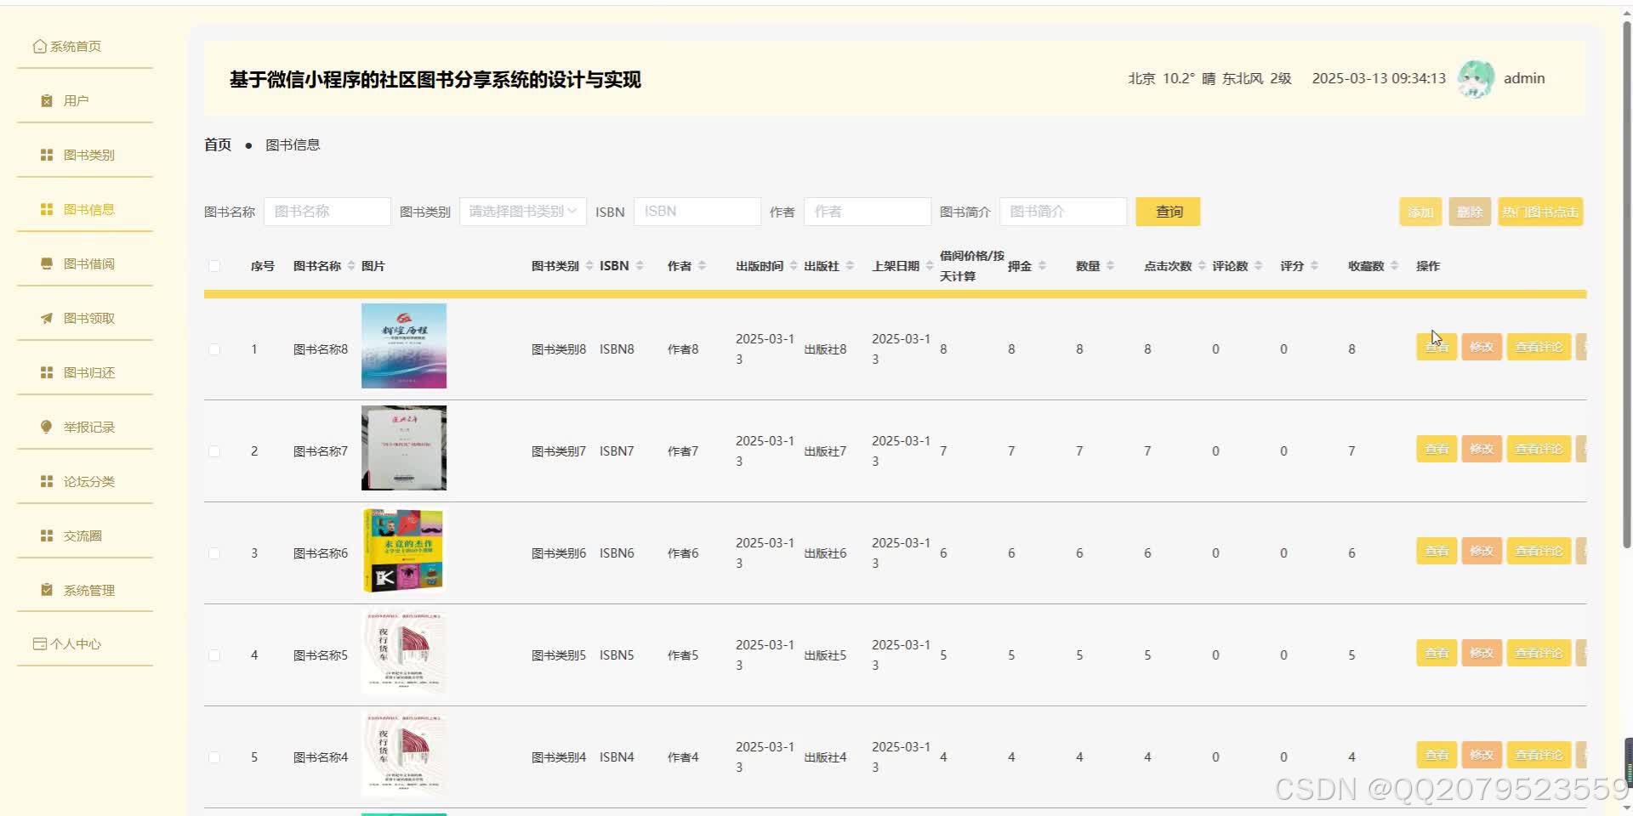Click 热门图书点击 statistics button
This screenshot has height=816, width=1633.
(x=1540, y=211)
